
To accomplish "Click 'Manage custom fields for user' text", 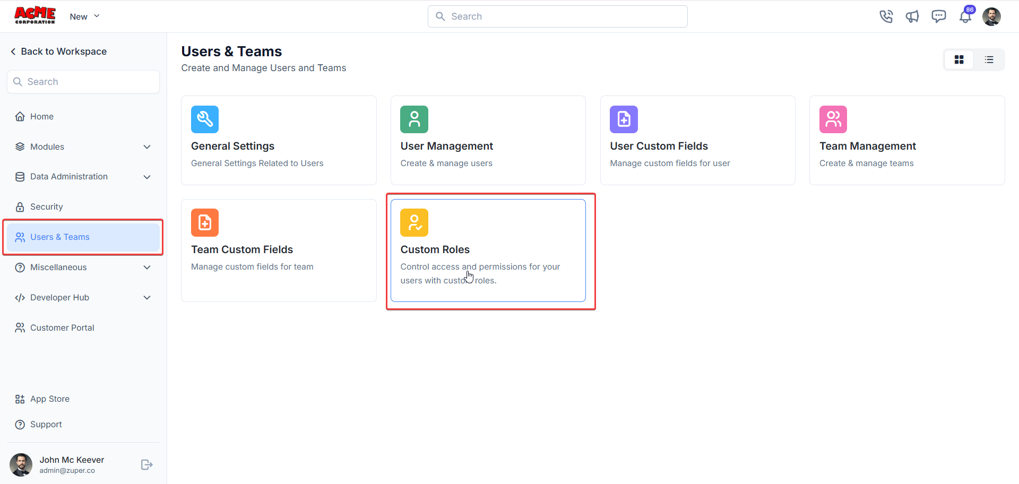I will 670,163.
